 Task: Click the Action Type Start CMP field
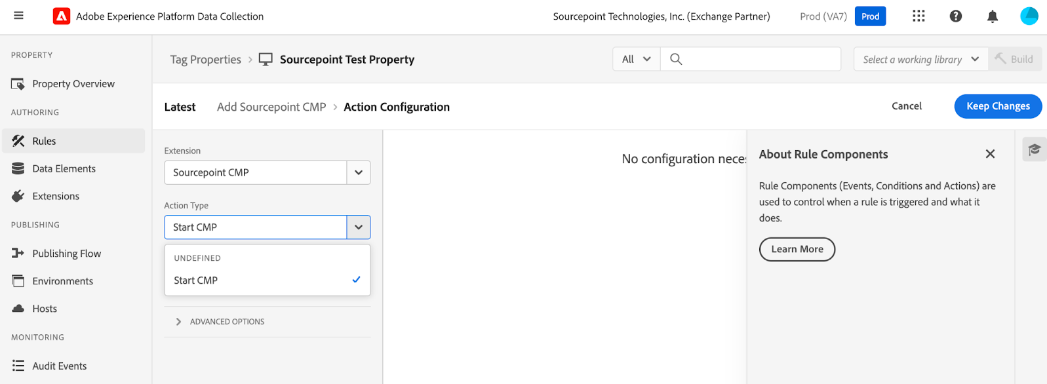coord(256,227)
